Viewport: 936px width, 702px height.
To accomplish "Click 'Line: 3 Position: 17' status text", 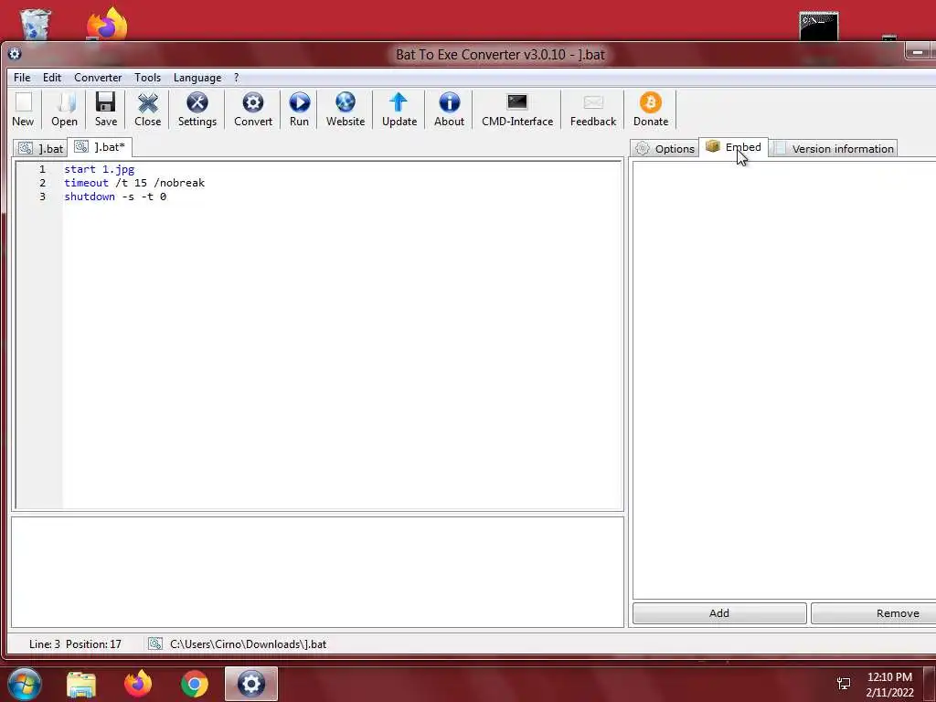I will click(x=75, y=644).
